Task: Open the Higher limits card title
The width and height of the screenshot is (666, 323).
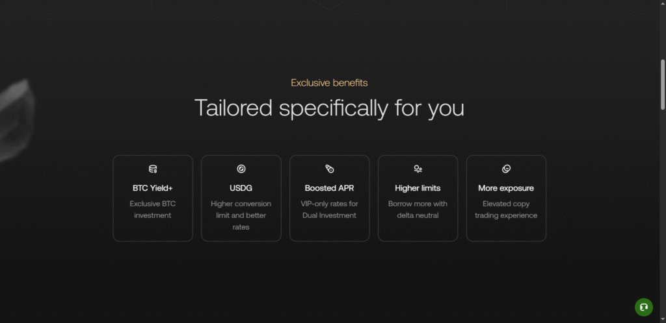Action: tap(418, 188)
